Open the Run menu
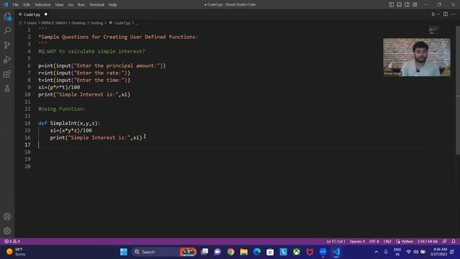 pos(81,5)
